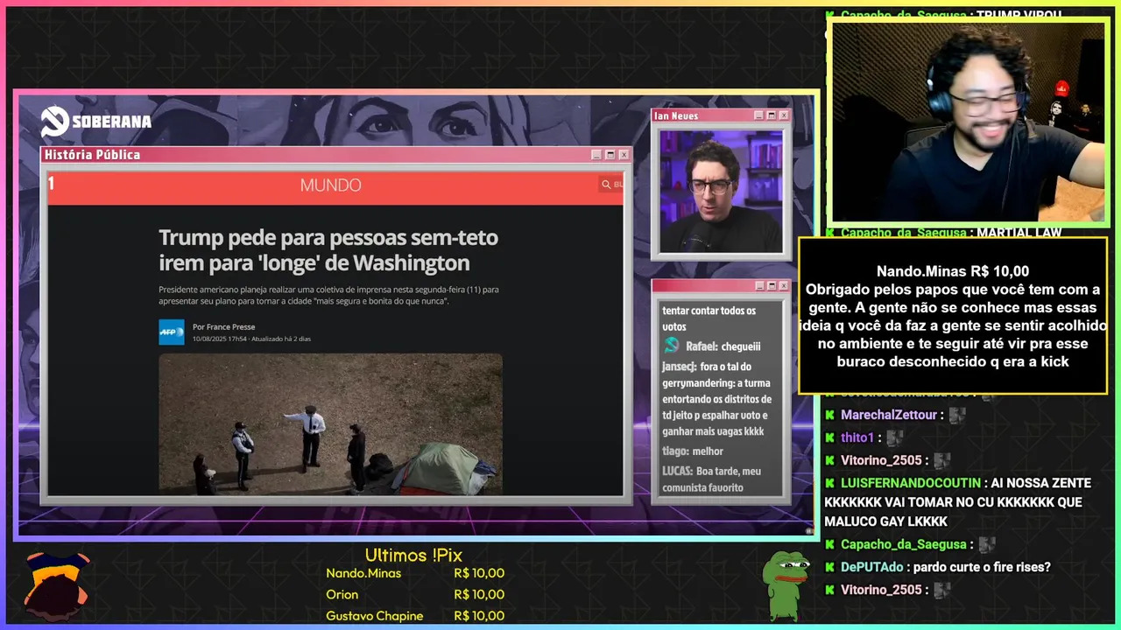Click jansecj's gerrymandering message
The image size is (1121, 630).
[x=716, y=399]
